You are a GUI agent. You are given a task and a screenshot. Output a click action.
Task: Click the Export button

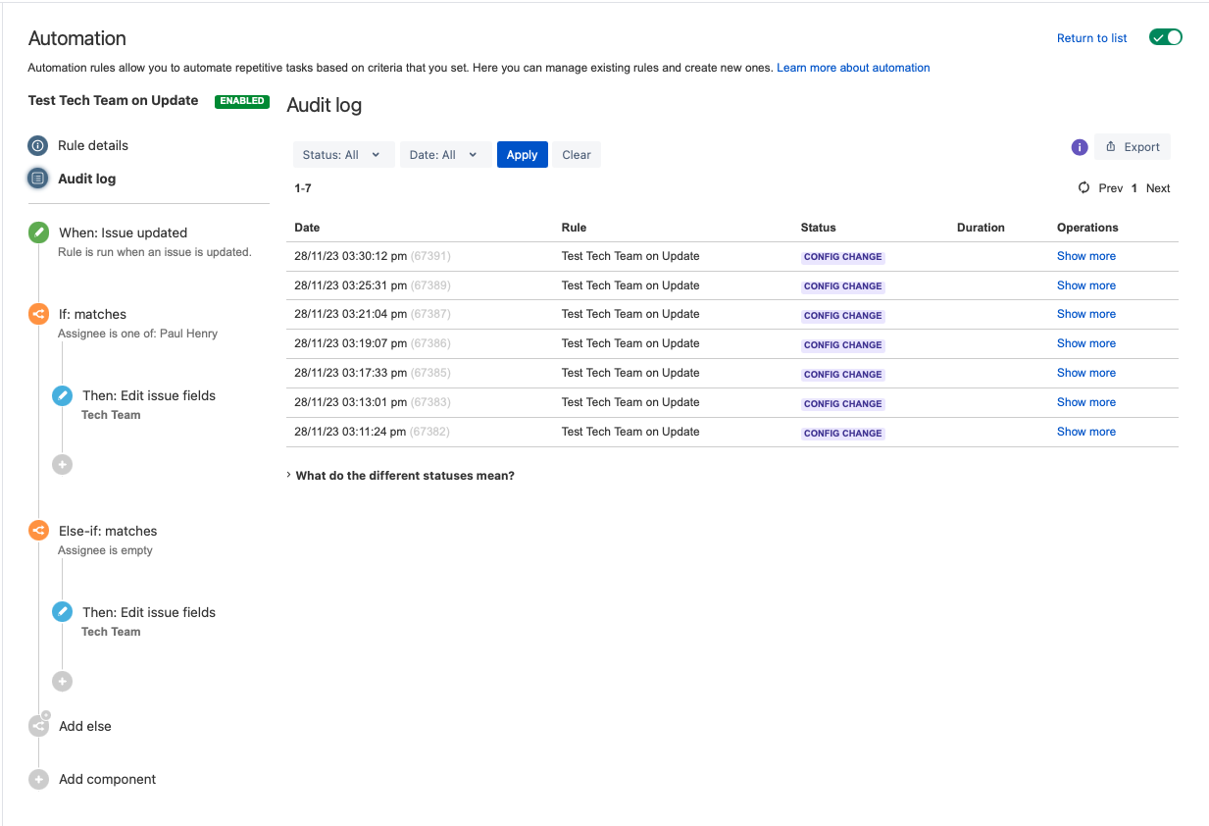tap(1133, 147)
